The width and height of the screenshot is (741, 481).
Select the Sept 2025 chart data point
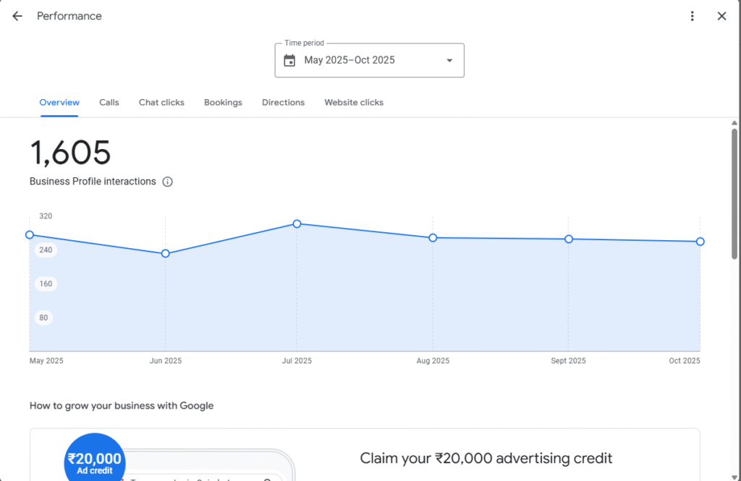point(569,239)
